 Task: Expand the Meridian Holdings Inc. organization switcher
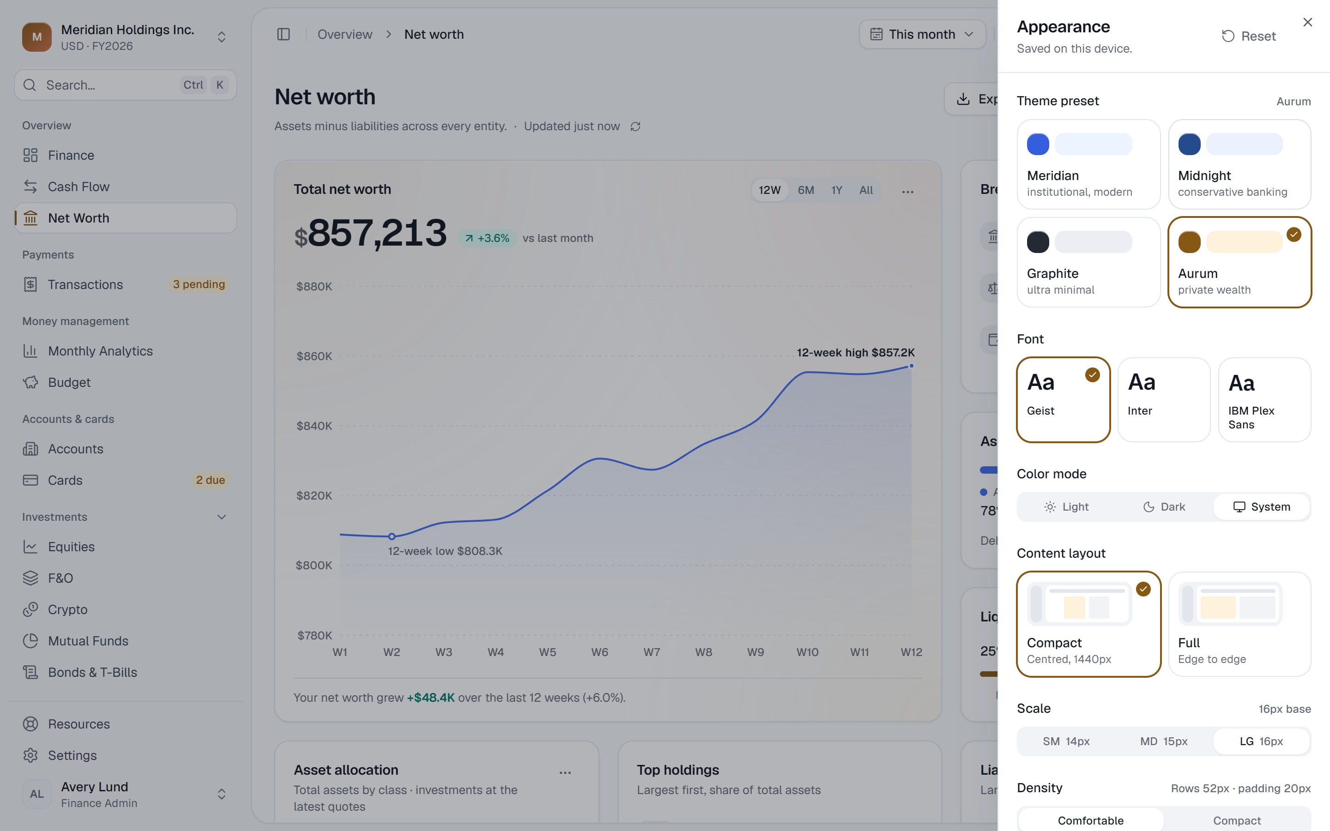[222, 37]
